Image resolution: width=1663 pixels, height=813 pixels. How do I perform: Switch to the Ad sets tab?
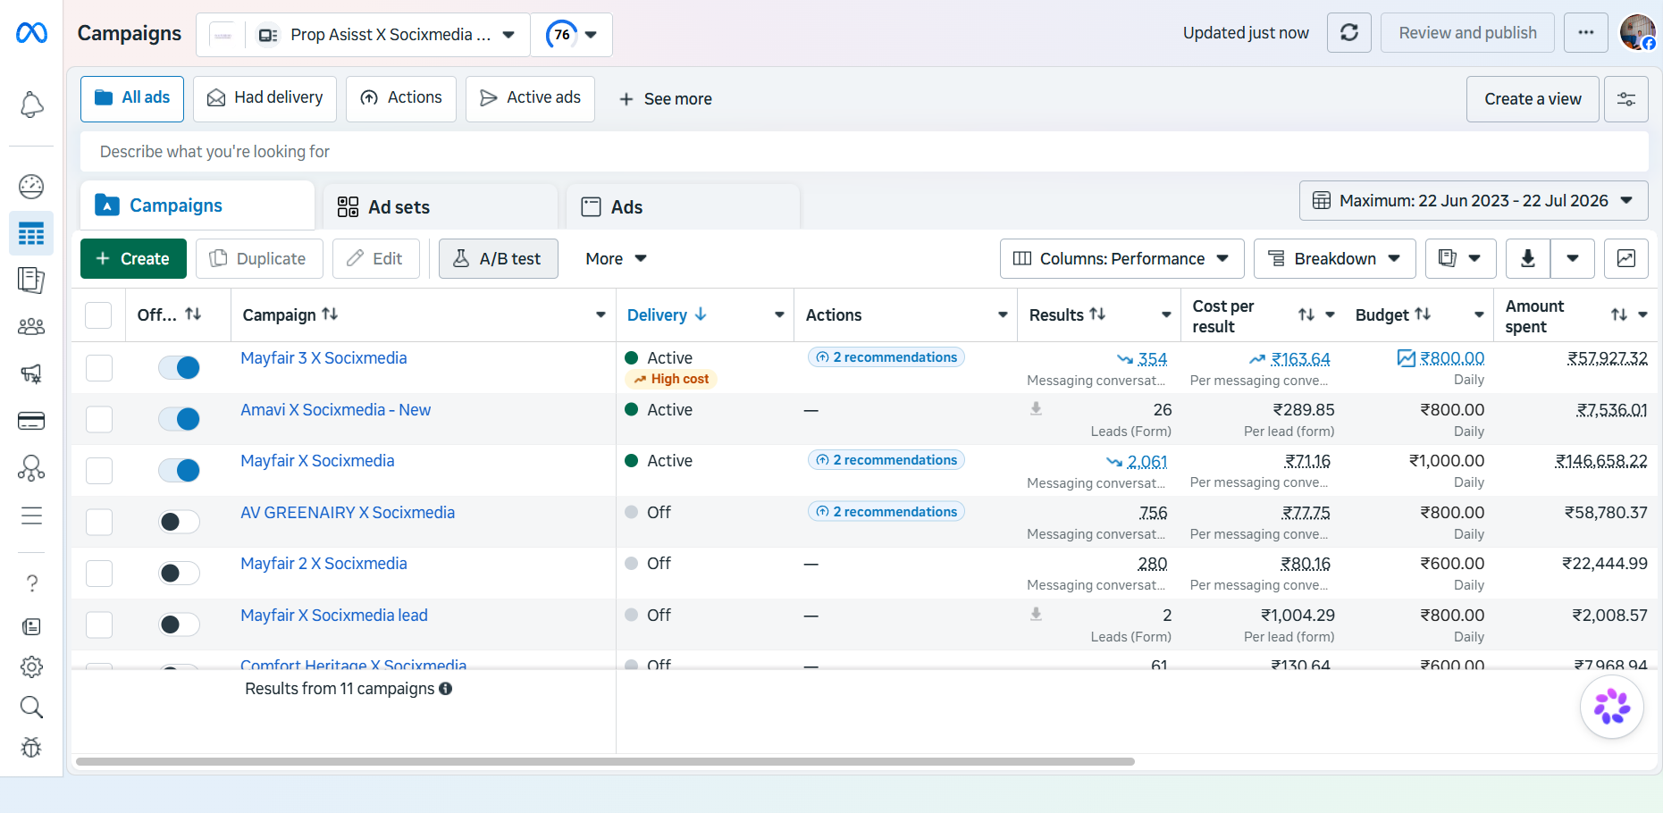point(441,206)
